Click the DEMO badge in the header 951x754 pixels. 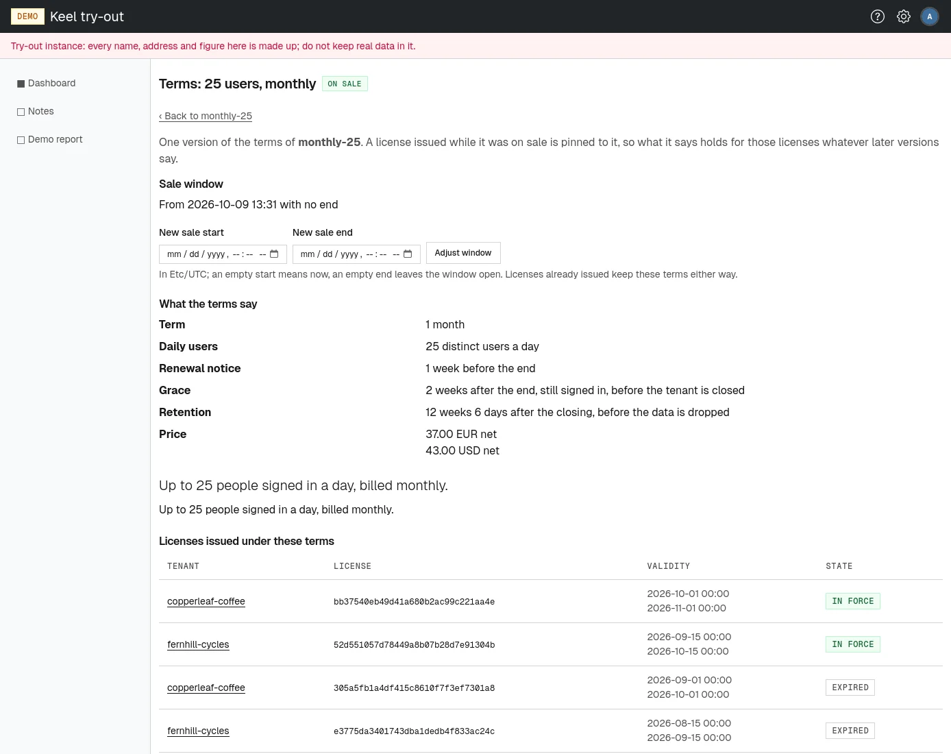pos(27,16)
